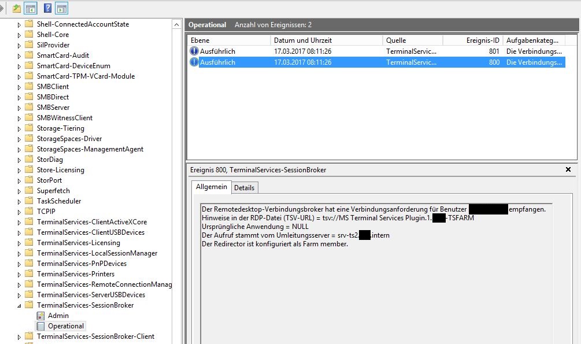Close the Ereignis 800 preview pane
The height and width of the screenshot is (344, 581).
coord(568,170)
